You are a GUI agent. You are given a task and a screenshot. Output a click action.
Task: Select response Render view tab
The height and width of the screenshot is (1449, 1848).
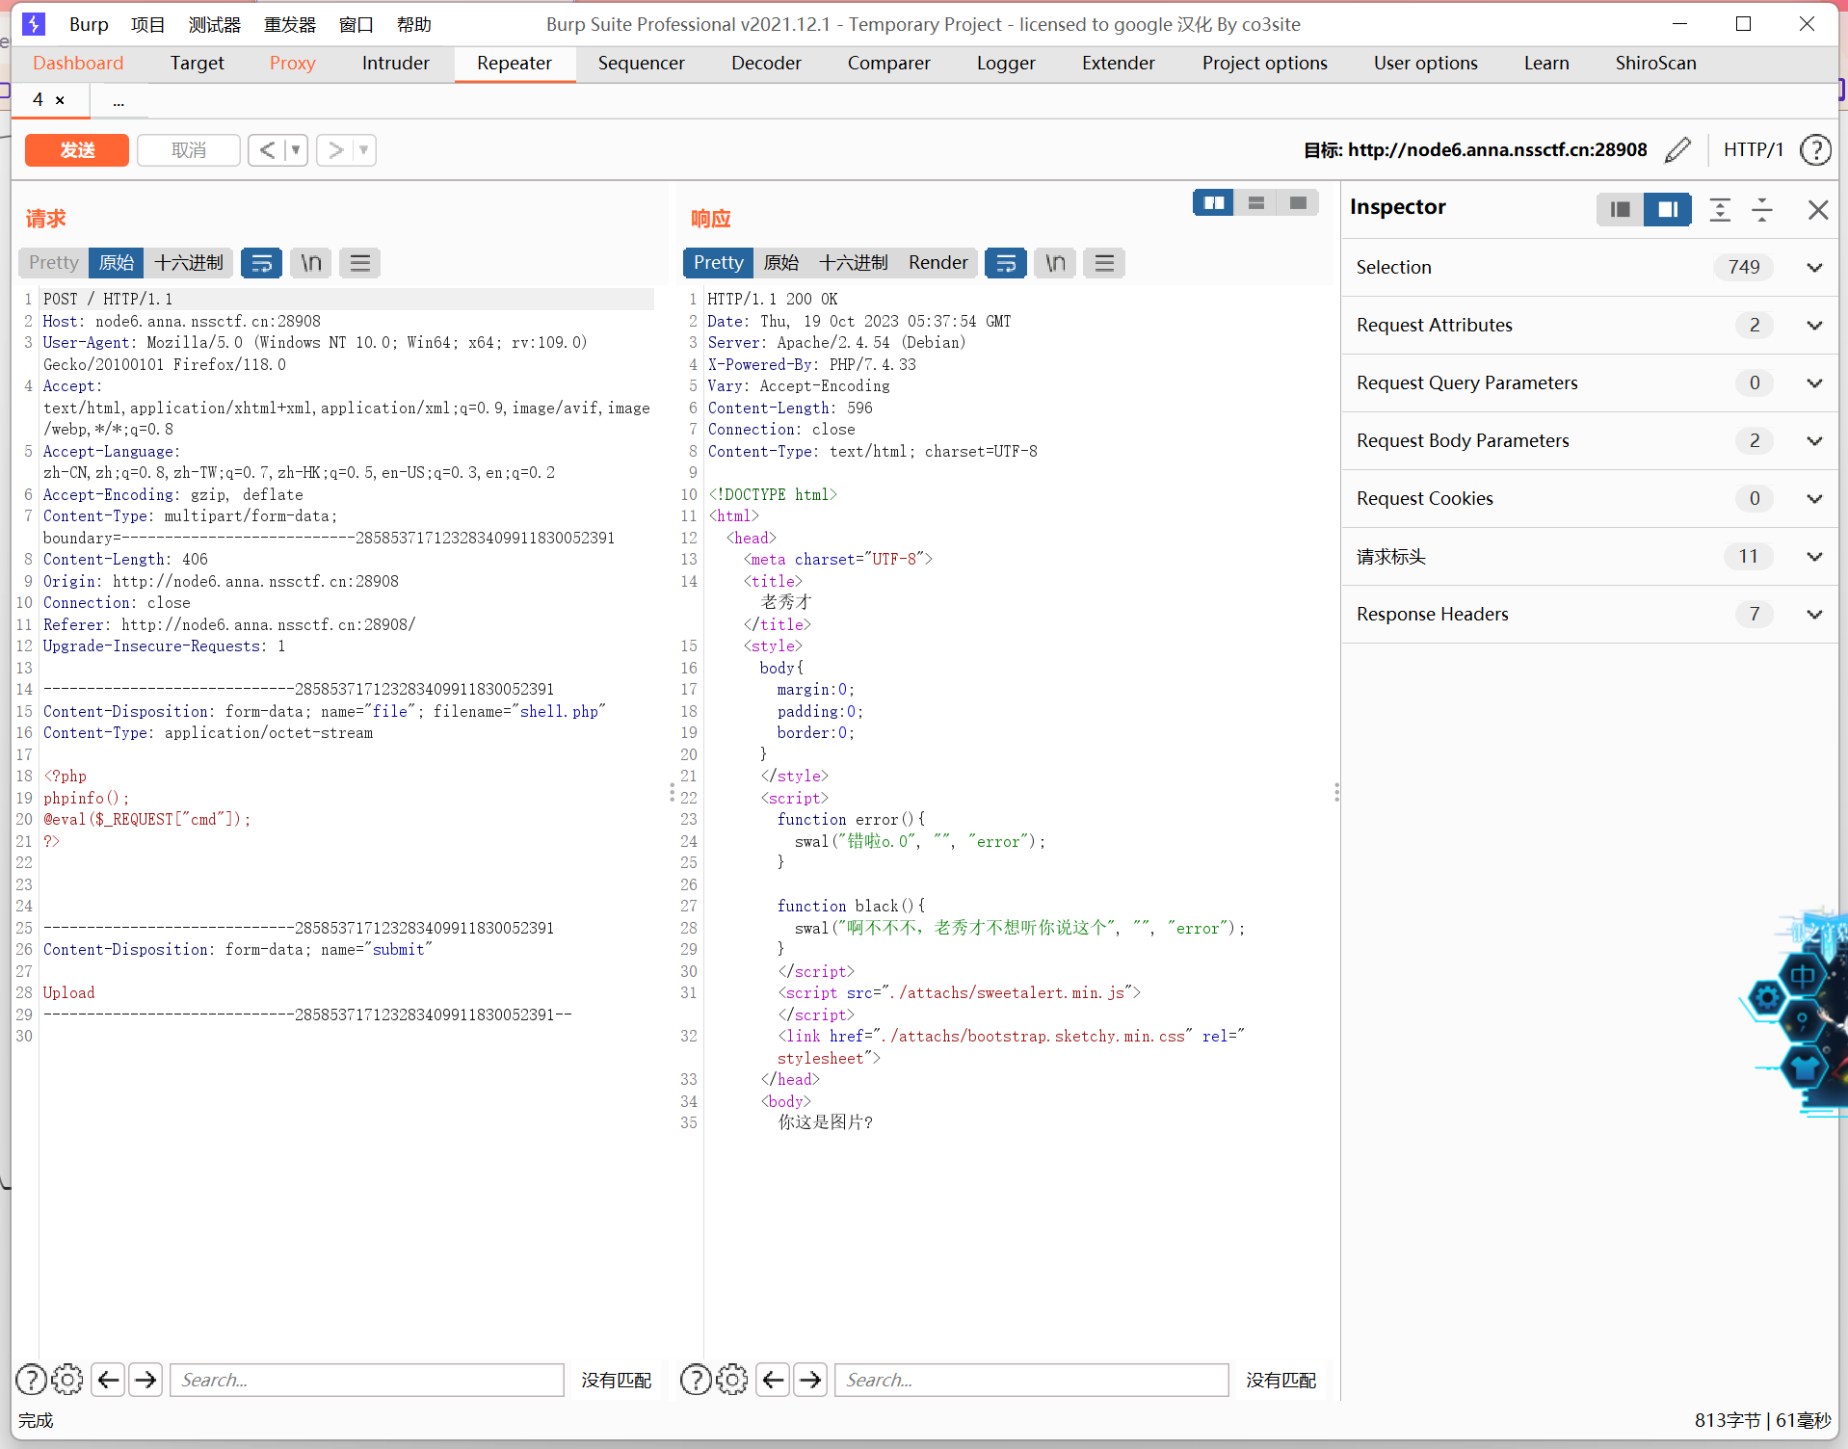tap(937, 262)
